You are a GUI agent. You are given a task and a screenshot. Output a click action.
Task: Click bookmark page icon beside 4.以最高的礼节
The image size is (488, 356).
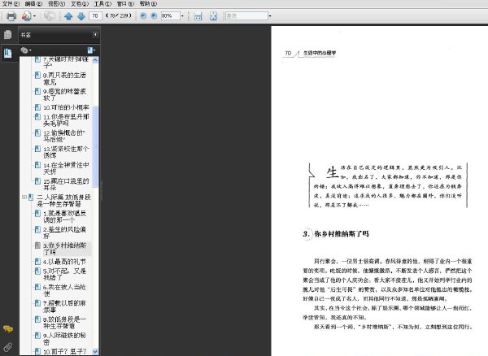coord(37,261)
